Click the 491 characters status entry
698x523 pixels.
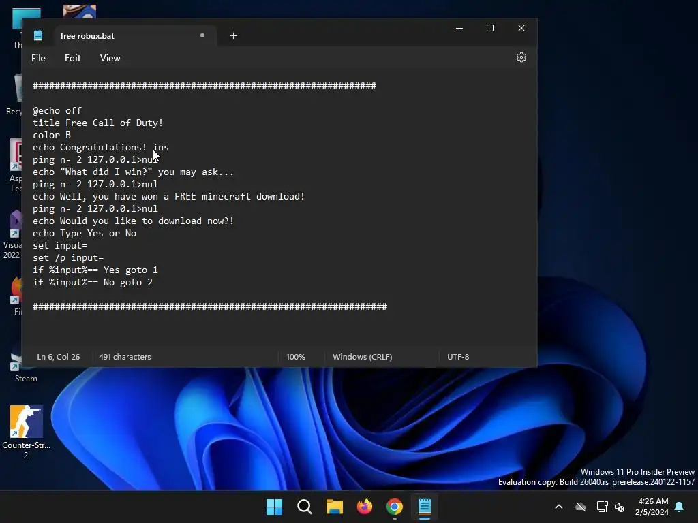125,357
